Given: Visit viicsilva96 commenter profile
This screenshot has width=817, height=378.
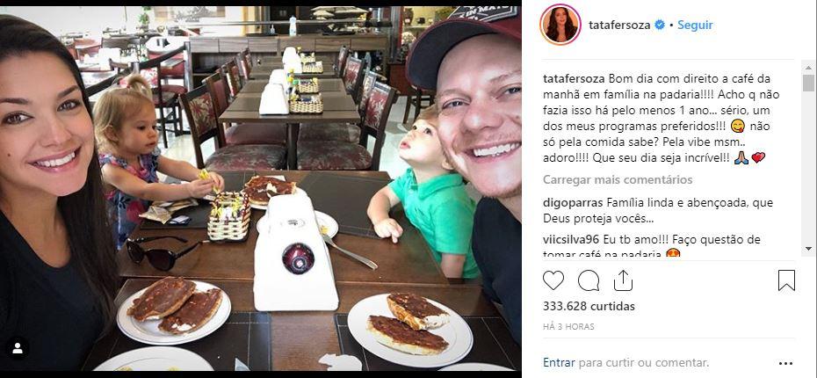Looking at the screenshot, I should tap(570, 240).
